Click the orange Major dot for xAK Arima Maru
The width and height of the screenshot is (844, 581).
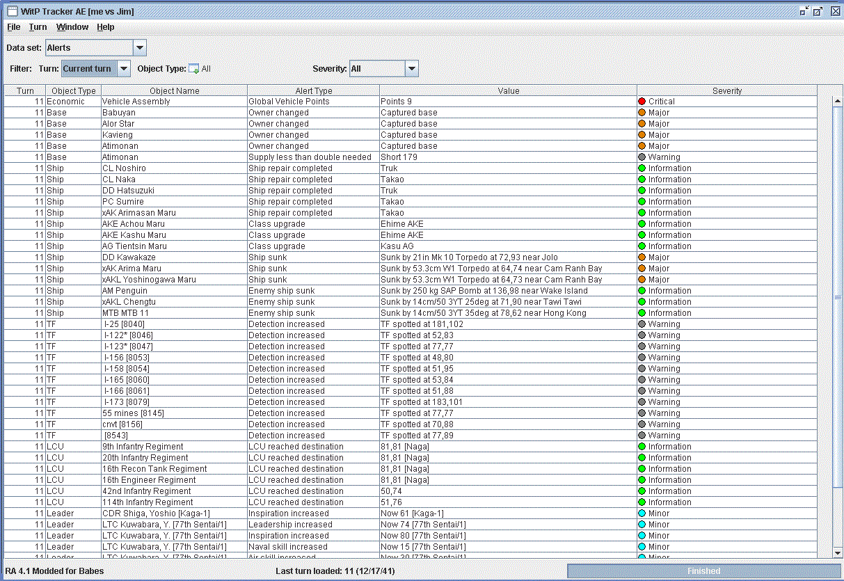click(x=642, y=269)
